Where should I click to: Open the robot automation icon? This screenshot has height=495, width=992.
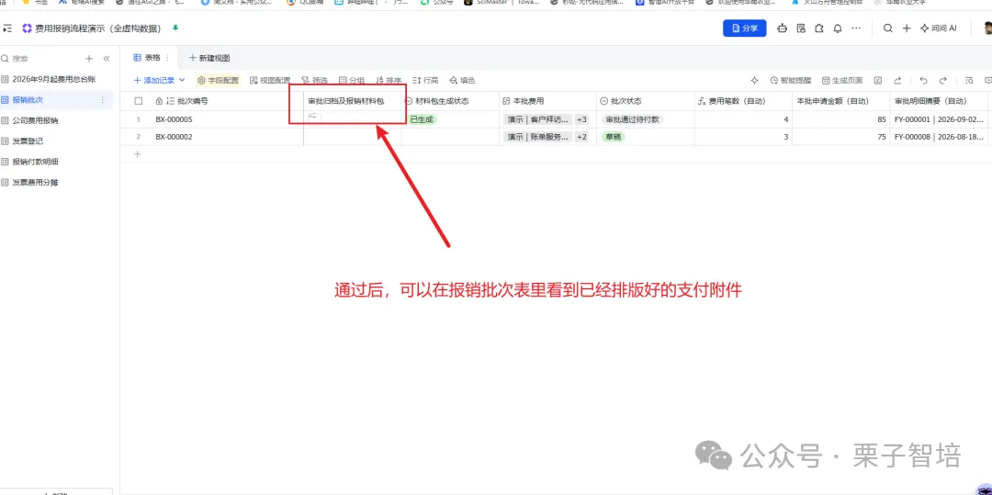[x=783, y=28]
